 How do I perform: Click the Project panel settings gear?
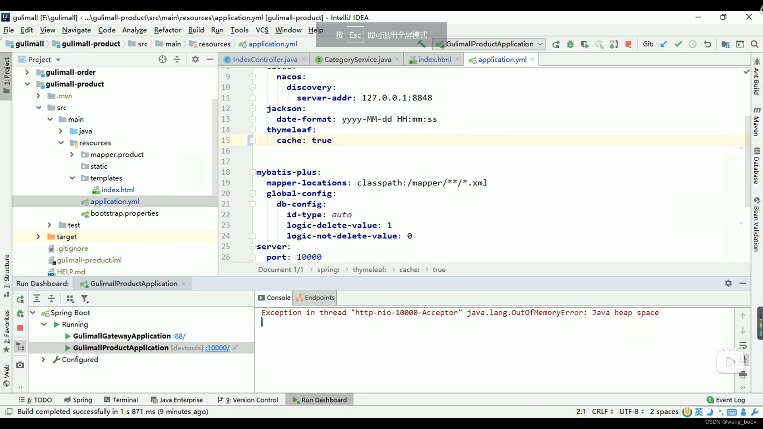pyautogui.click(x=195, y=59)
